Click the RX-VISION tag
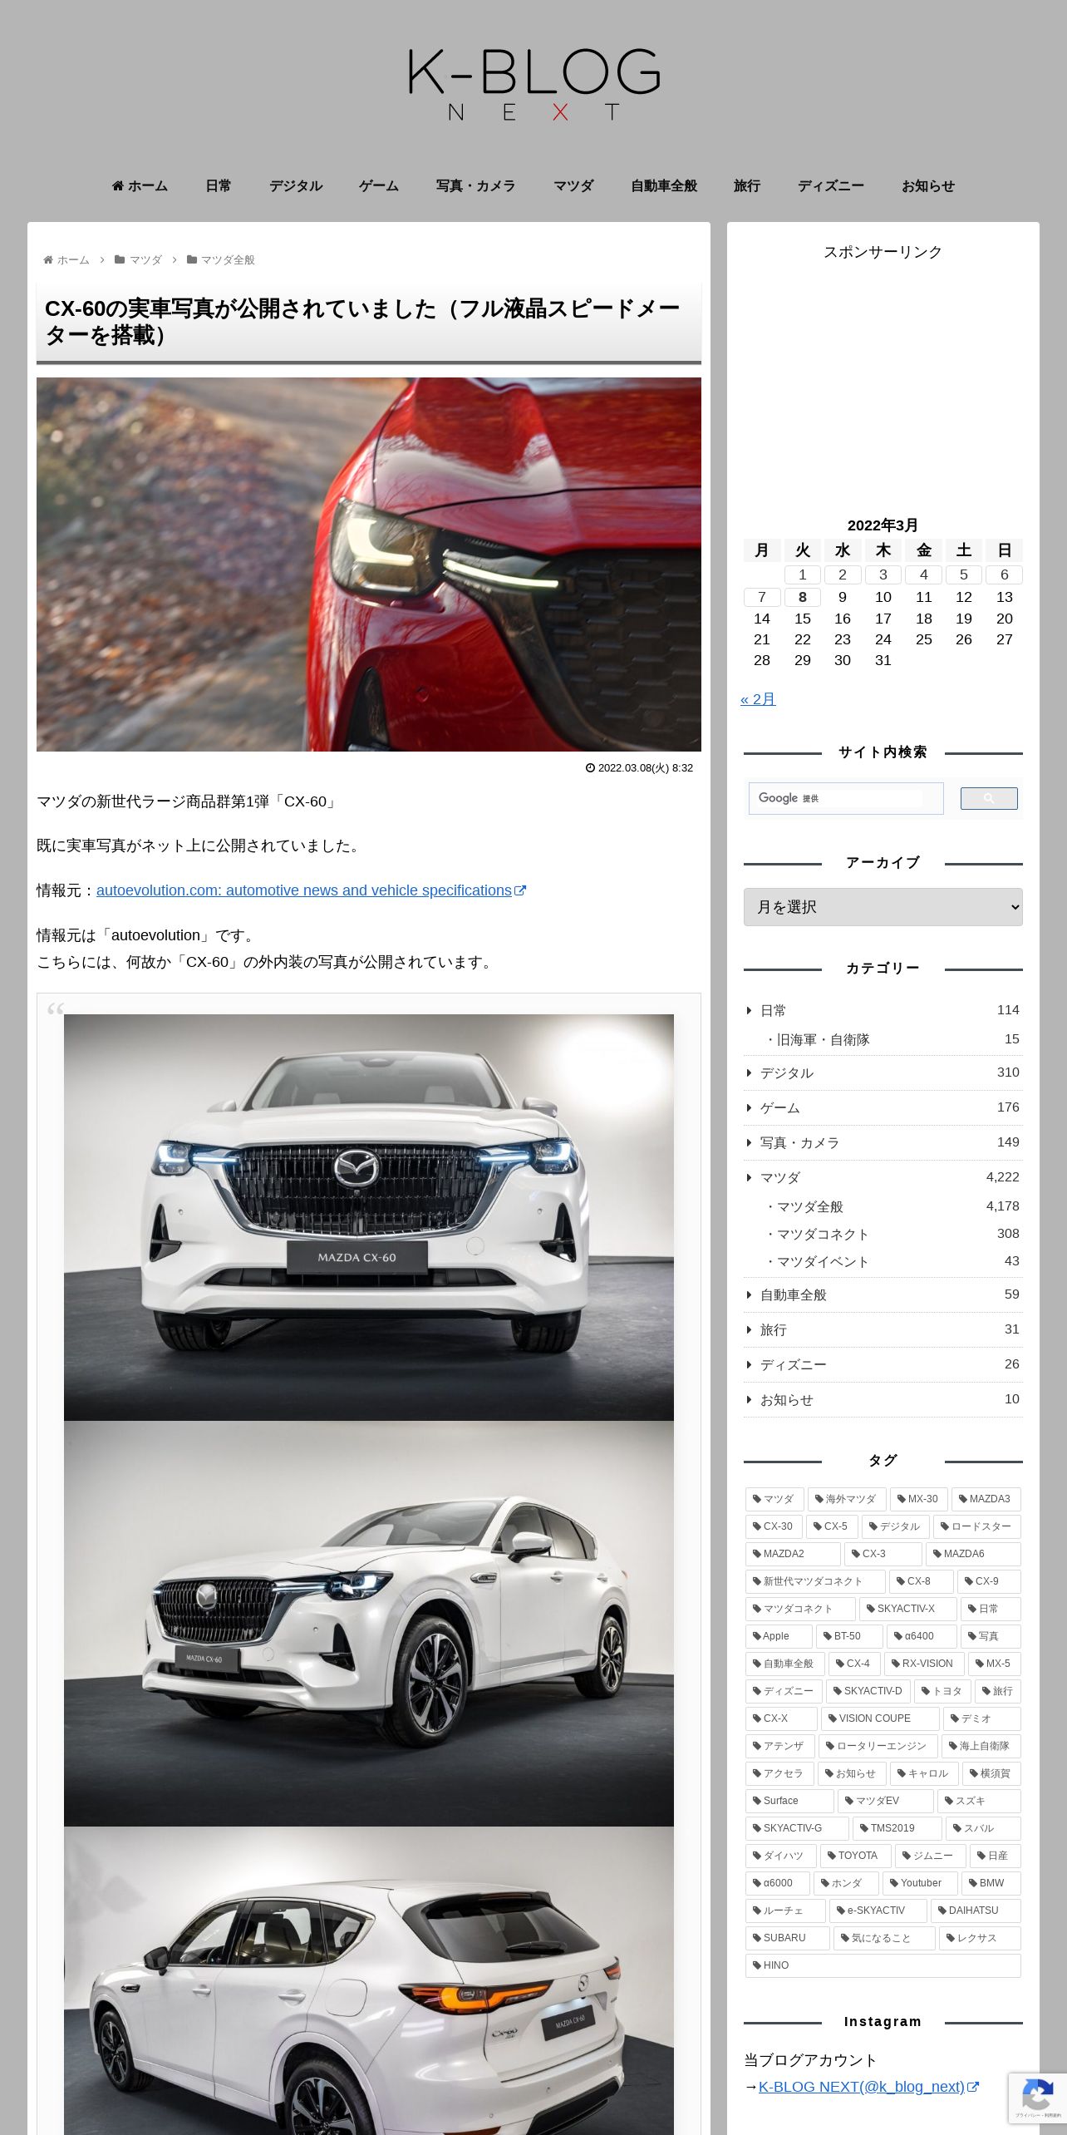 pyautogui.click(x=924, y=1664)
